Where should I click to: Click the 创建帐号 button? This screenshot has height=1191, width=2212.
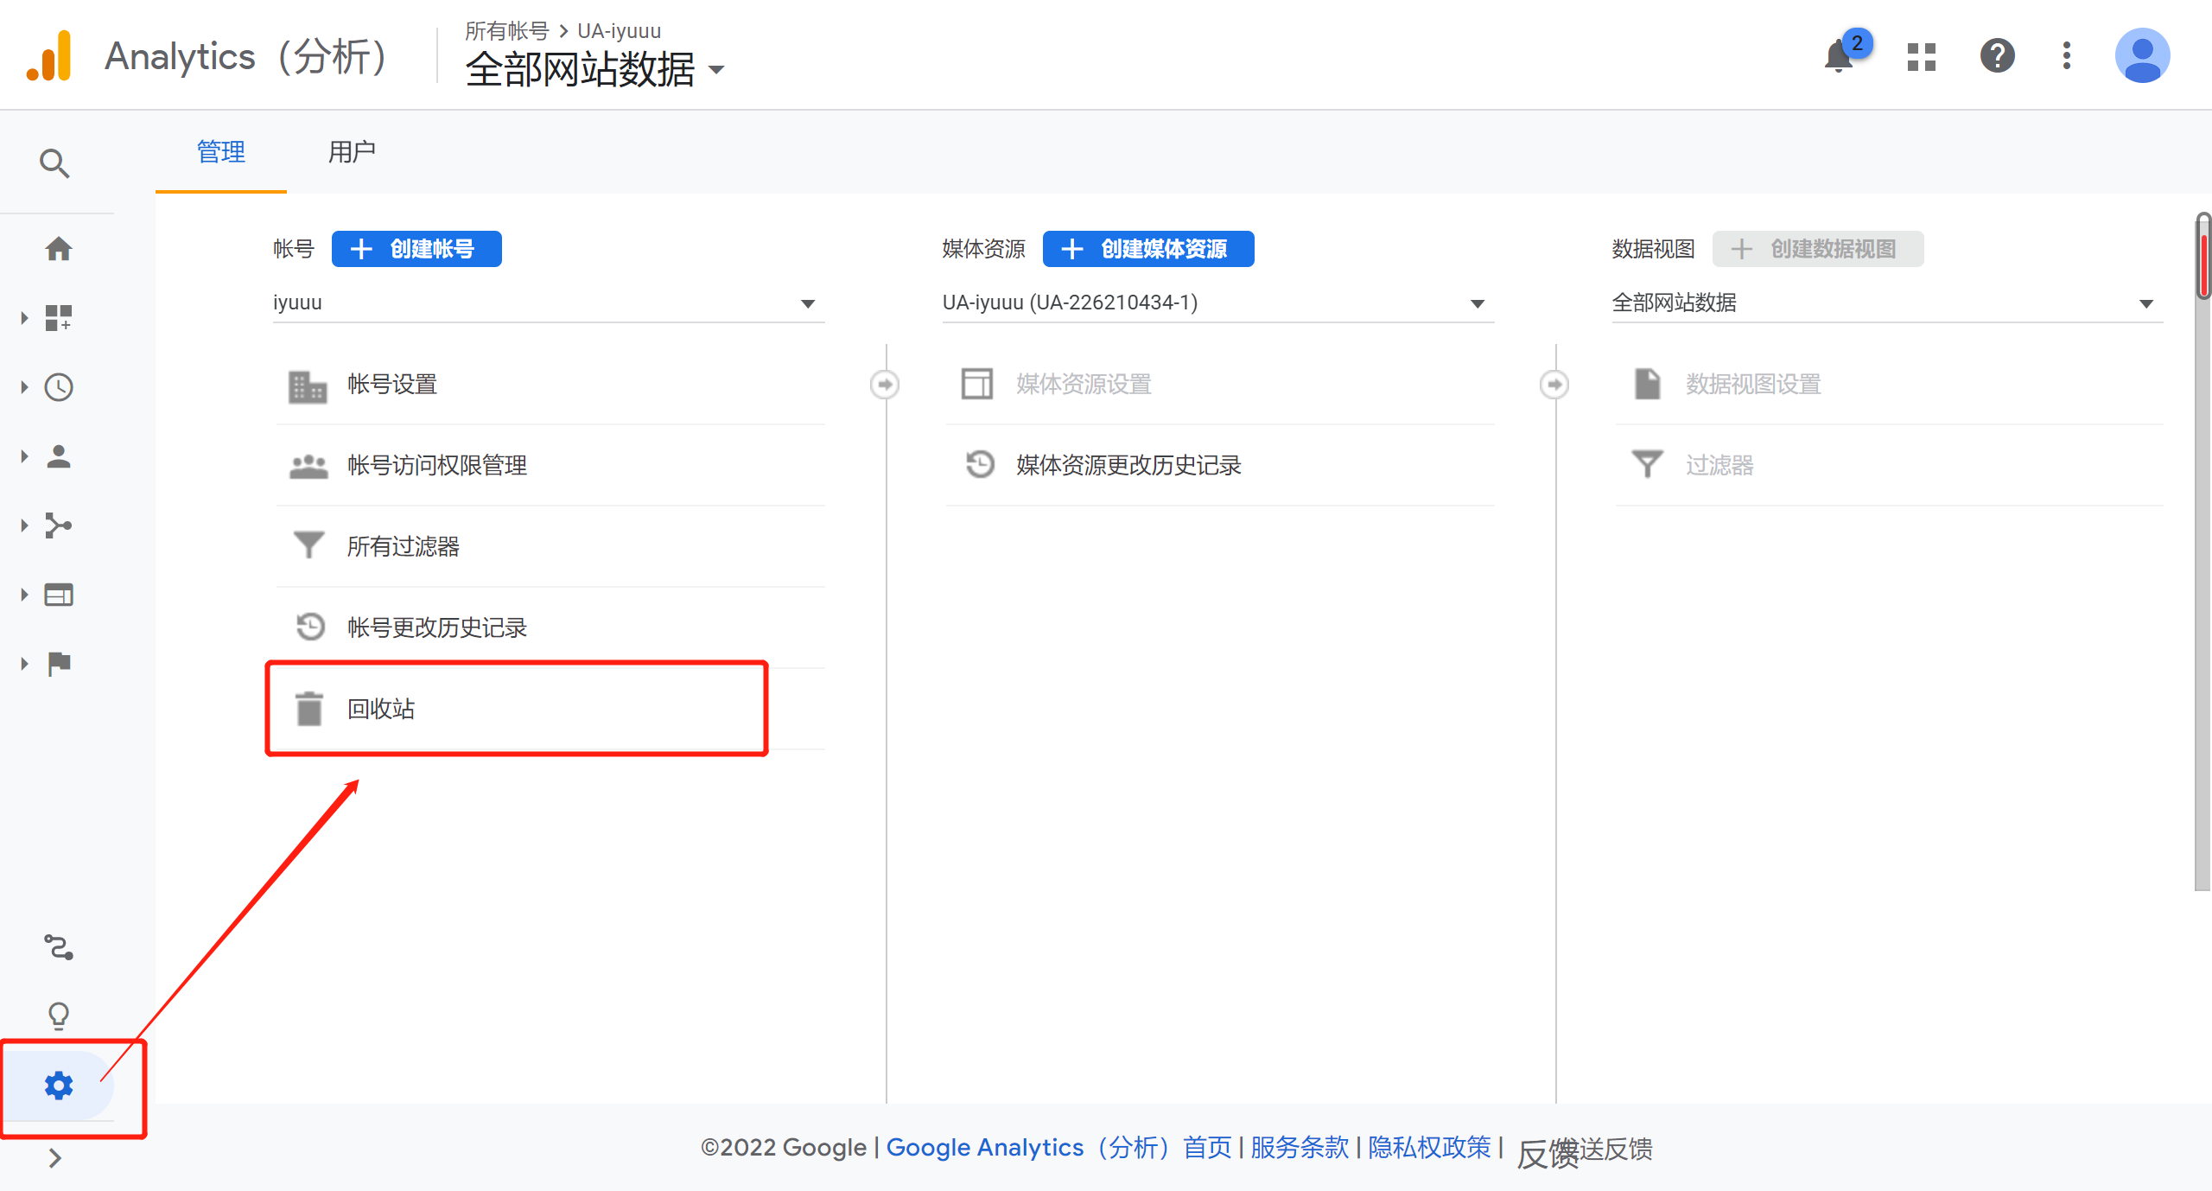coord(416,249)
